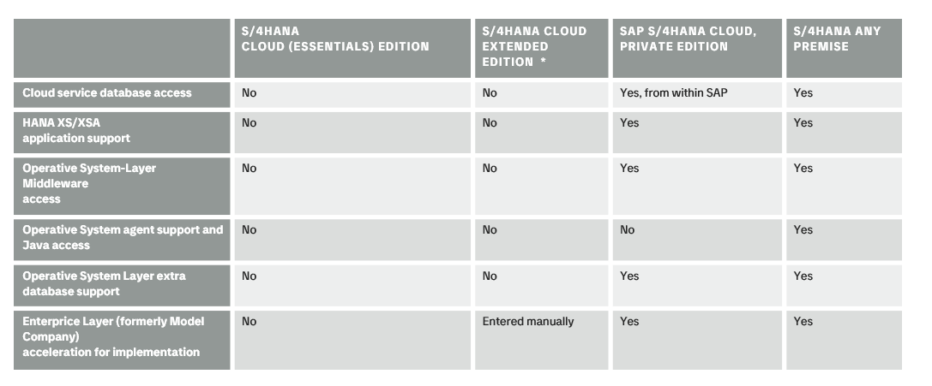
Task: Click the "Yes, from within SAP" cell
Action: coord(673,92)
